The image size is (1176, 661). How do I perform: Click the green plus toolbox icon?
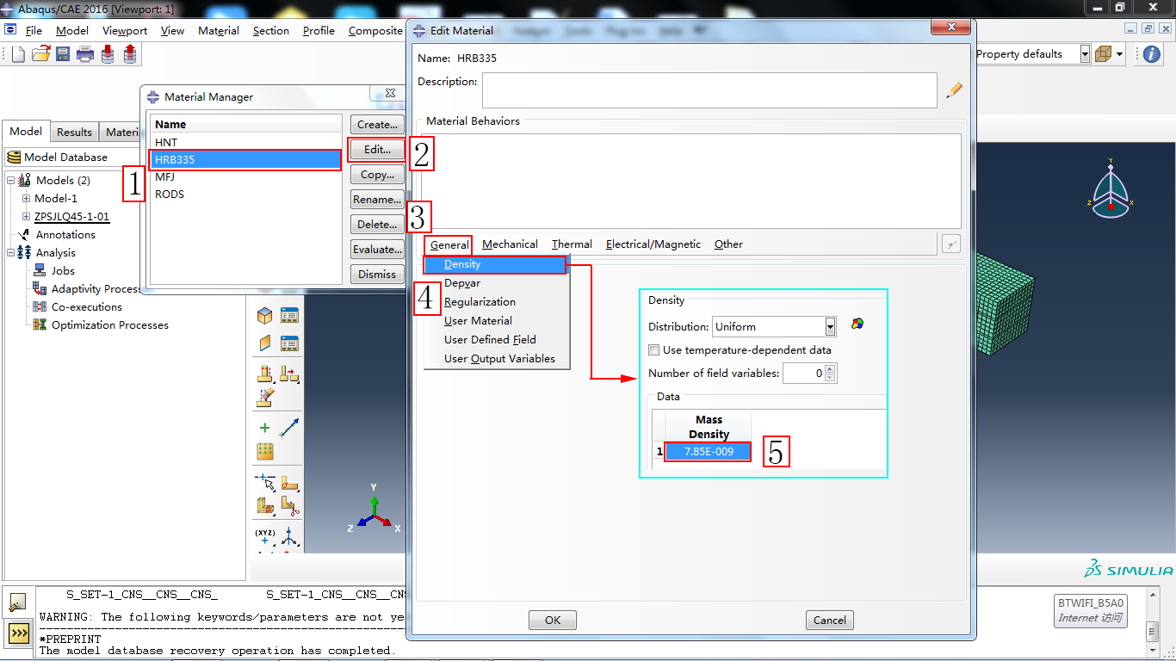(x=265, y=428)
